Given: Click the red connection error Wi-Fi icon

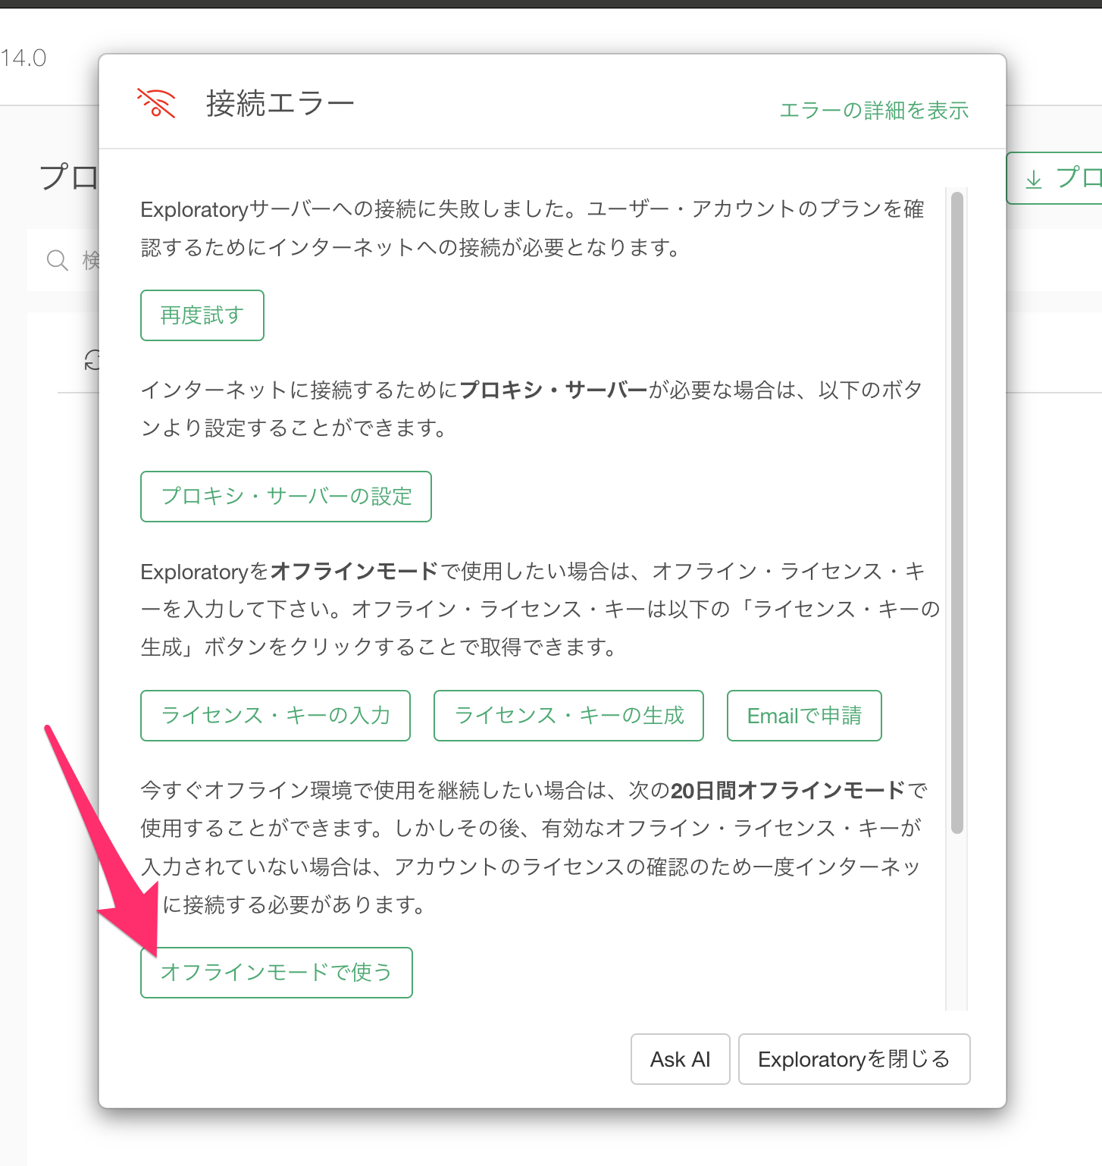Looking at the screenshot, I should 156,103.
